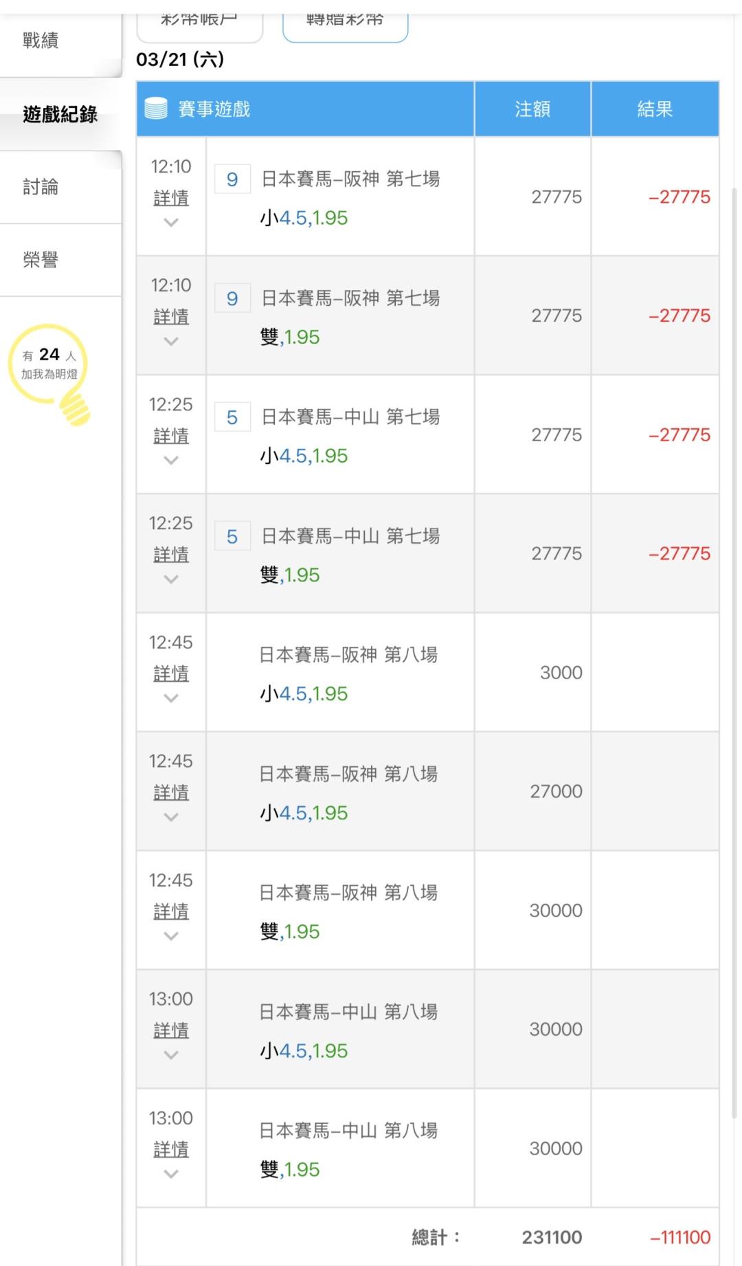Click the 轉贈彩幣 button
This screenshot has width=742, height=1266.
[x=345, y=22]
